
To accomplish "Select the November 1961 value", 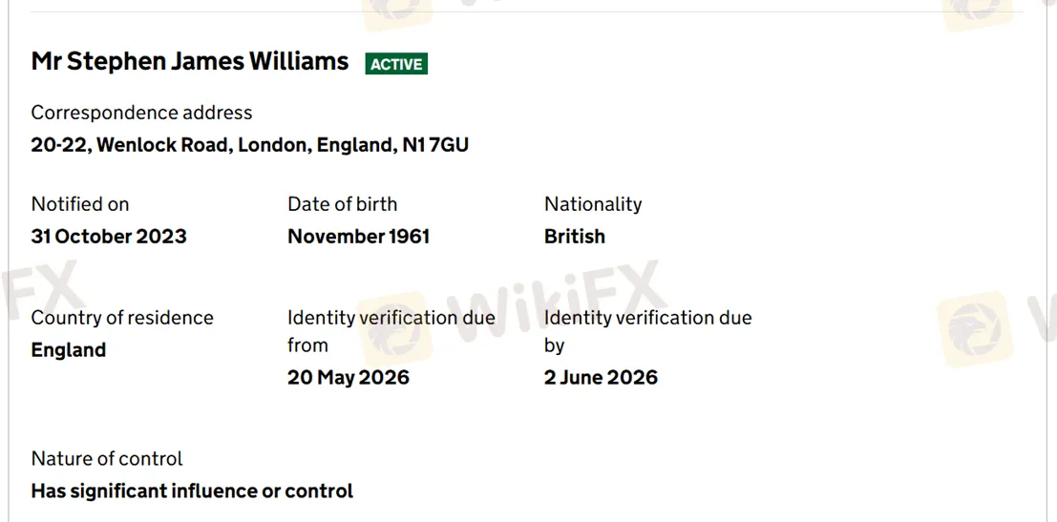I will coord(358,237).
